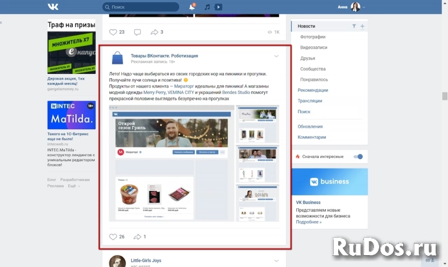448x267 pixels.
Task: Open the VK Business title link
Action: click(308, 202)
